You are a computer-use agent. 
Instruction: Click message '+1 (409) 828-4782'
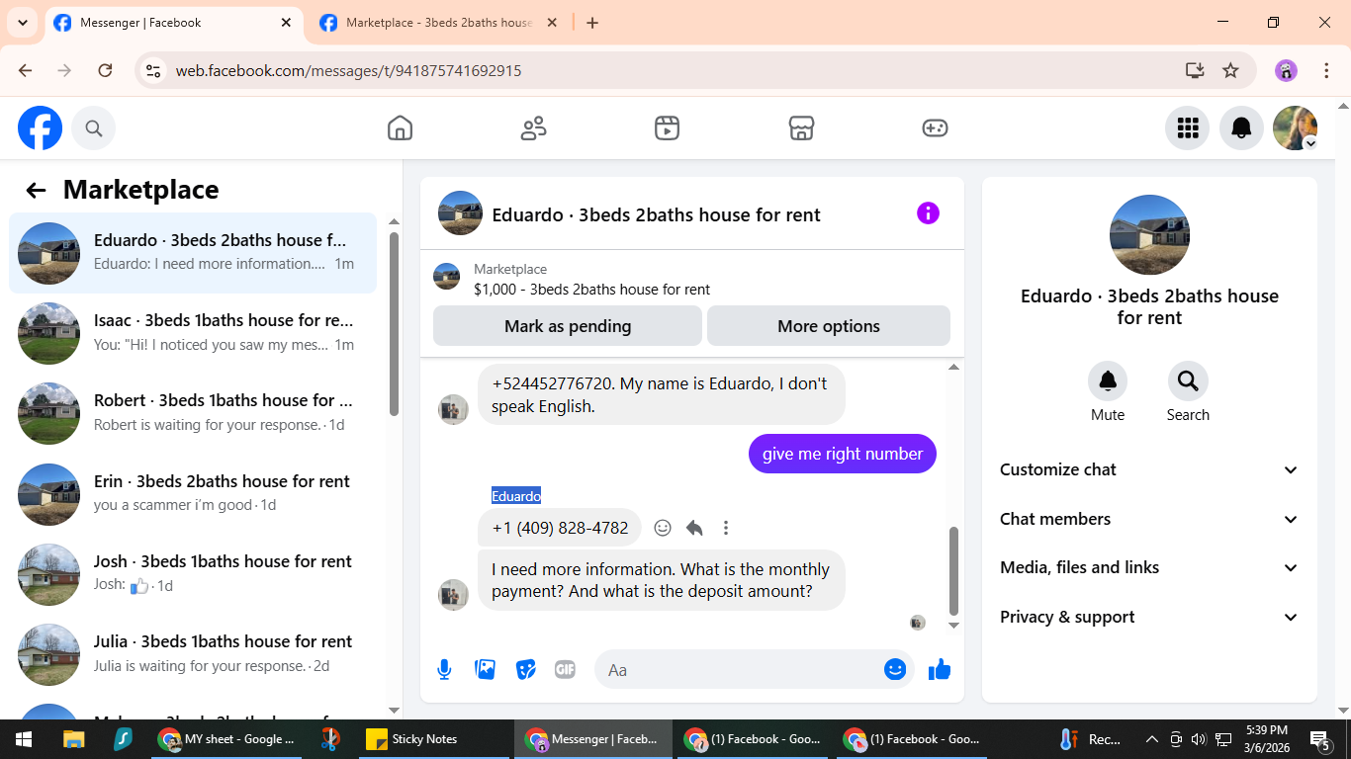pos(560,528)
